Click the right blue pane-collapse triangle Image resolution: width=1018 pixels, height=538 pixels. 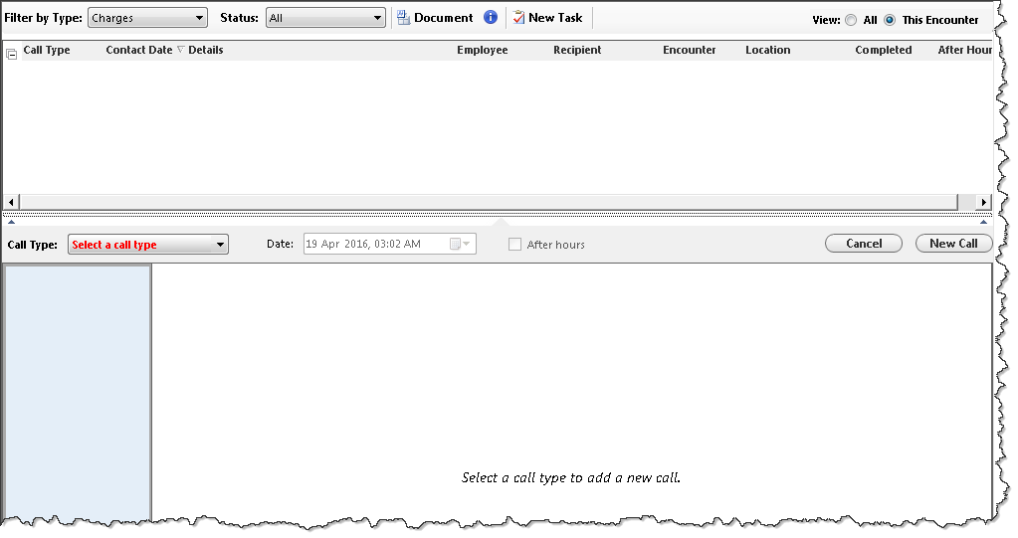tap(983, 222)
